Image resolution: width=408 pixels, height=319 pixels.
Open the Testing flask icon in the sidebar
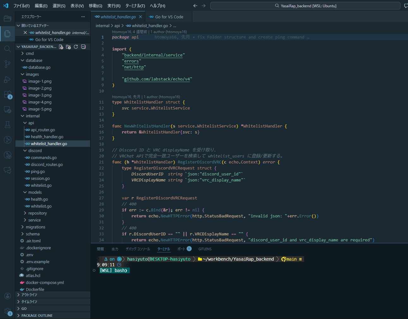point(7,124)
